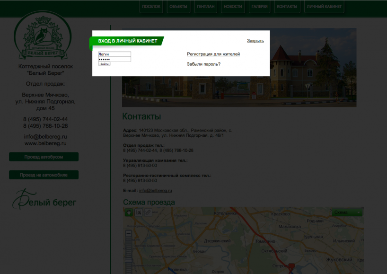
Task: Click the Белый берег script logo
Action: click(44, 200)
